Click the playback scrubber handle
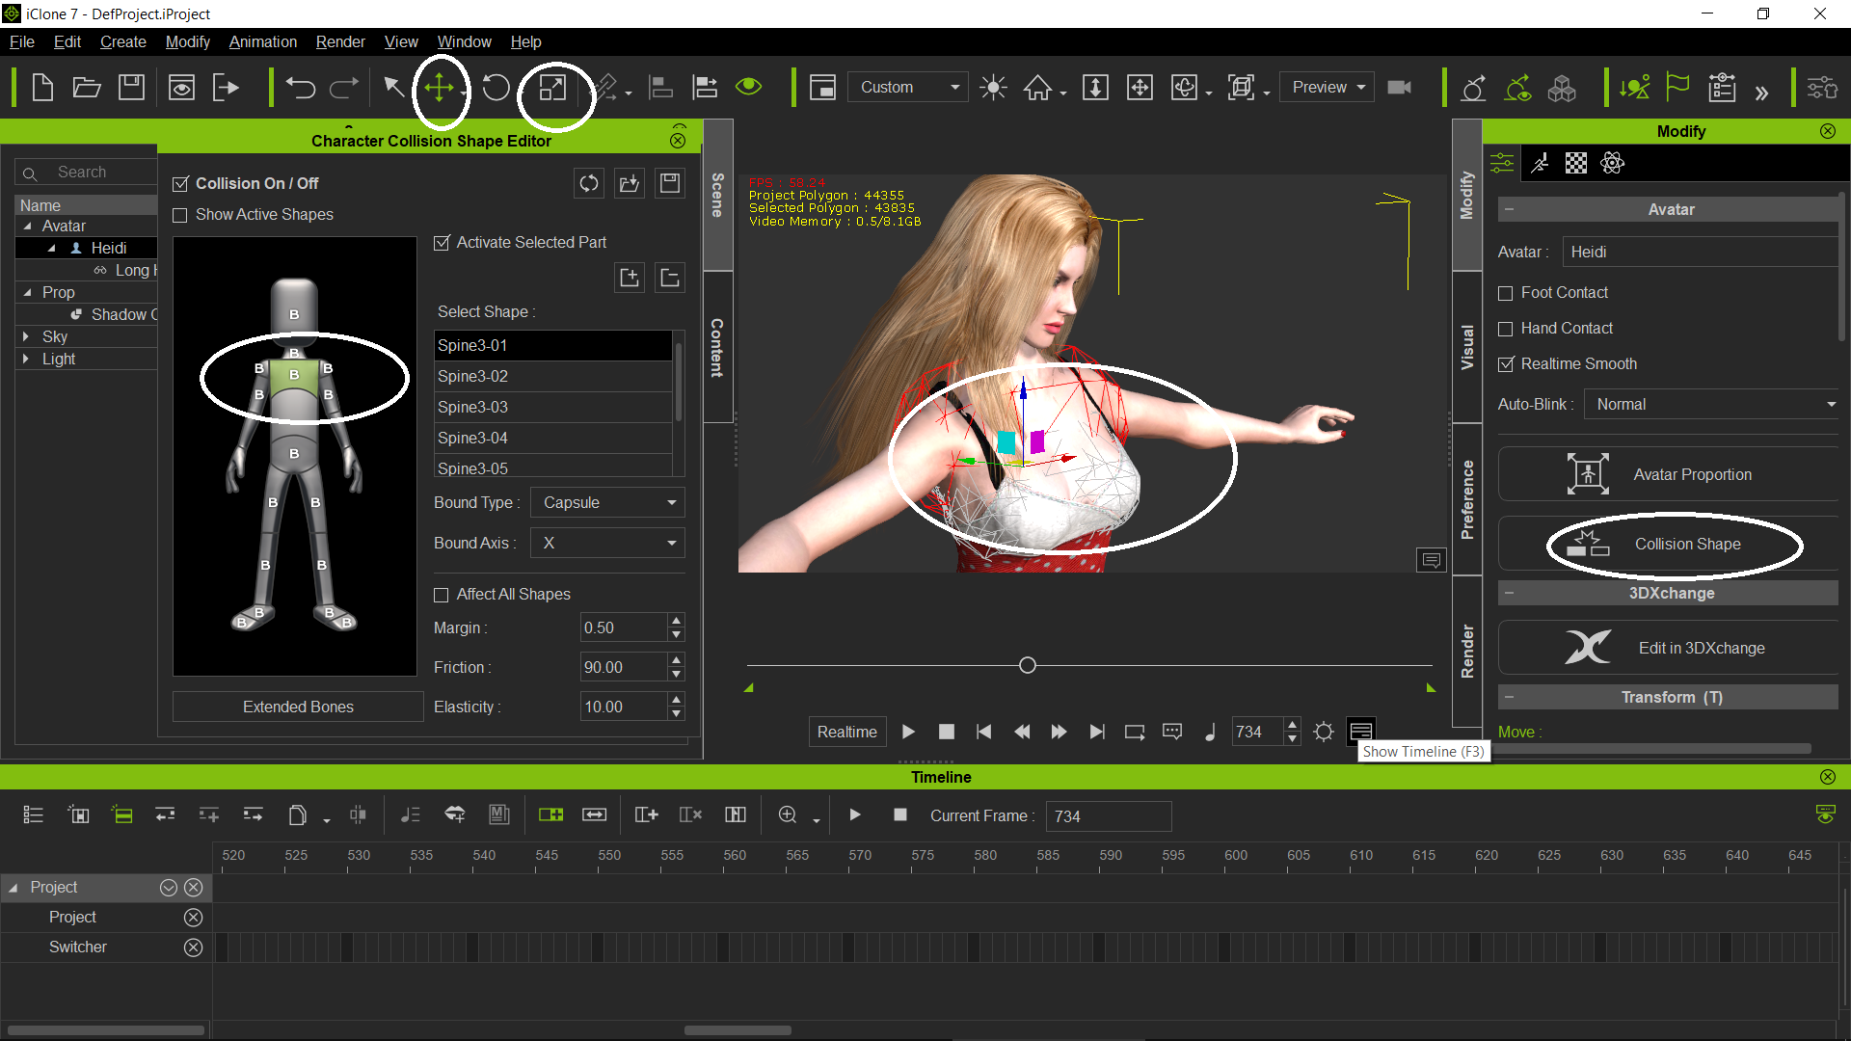This screenshot has height=1041, width=1851. coord(1028,666)
